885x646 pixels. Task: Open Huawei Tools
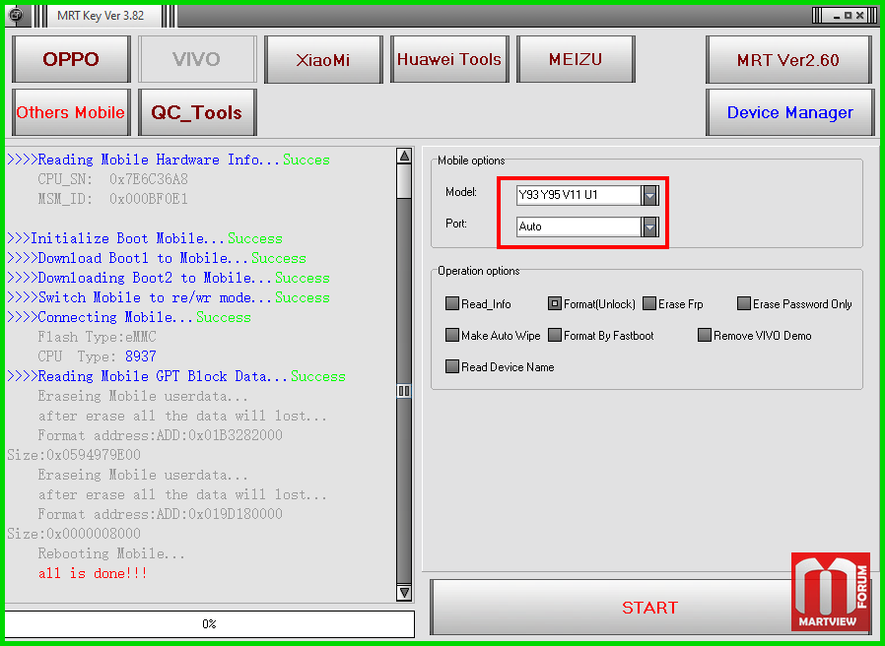(x=449, y=59)
